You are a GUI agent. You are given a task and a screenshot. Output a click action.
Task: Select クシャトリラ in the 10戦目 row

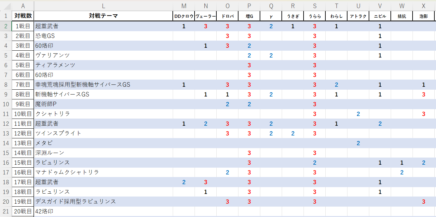(x=103, y=114)
